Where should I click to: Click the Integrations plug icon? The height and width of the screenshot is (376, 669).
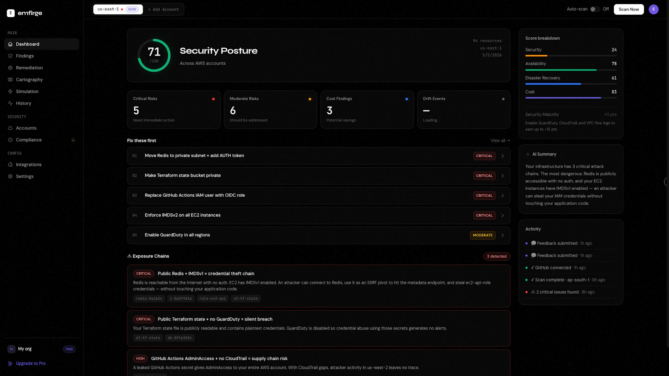10,165
